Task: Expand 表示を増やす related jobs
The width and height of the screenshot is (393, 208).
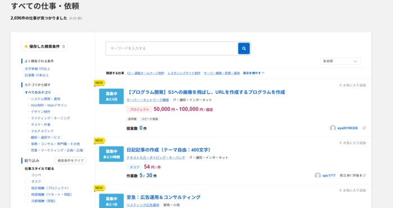Action: 254,73
